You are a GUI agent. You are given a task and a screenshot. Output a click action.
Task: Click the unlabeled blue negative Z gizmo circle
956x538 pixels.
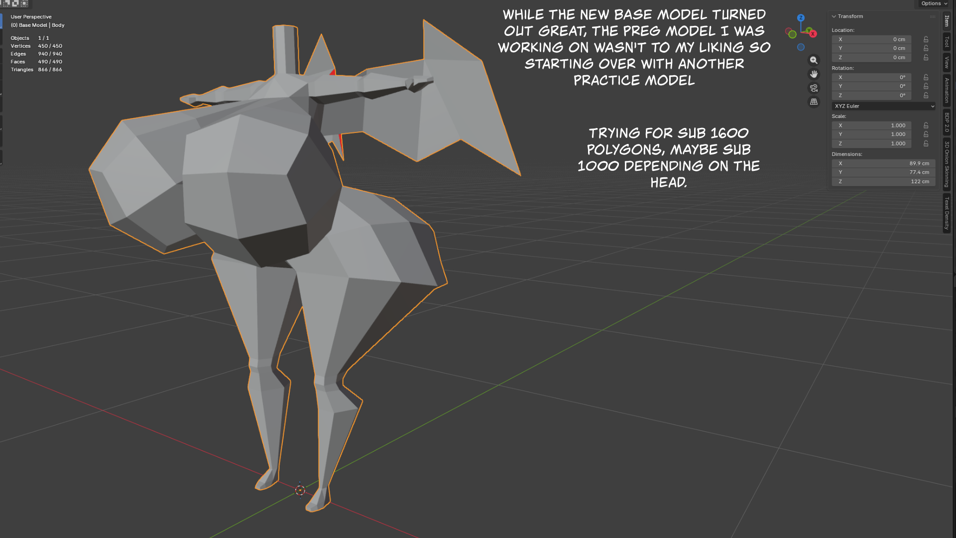tap(801, 47)
